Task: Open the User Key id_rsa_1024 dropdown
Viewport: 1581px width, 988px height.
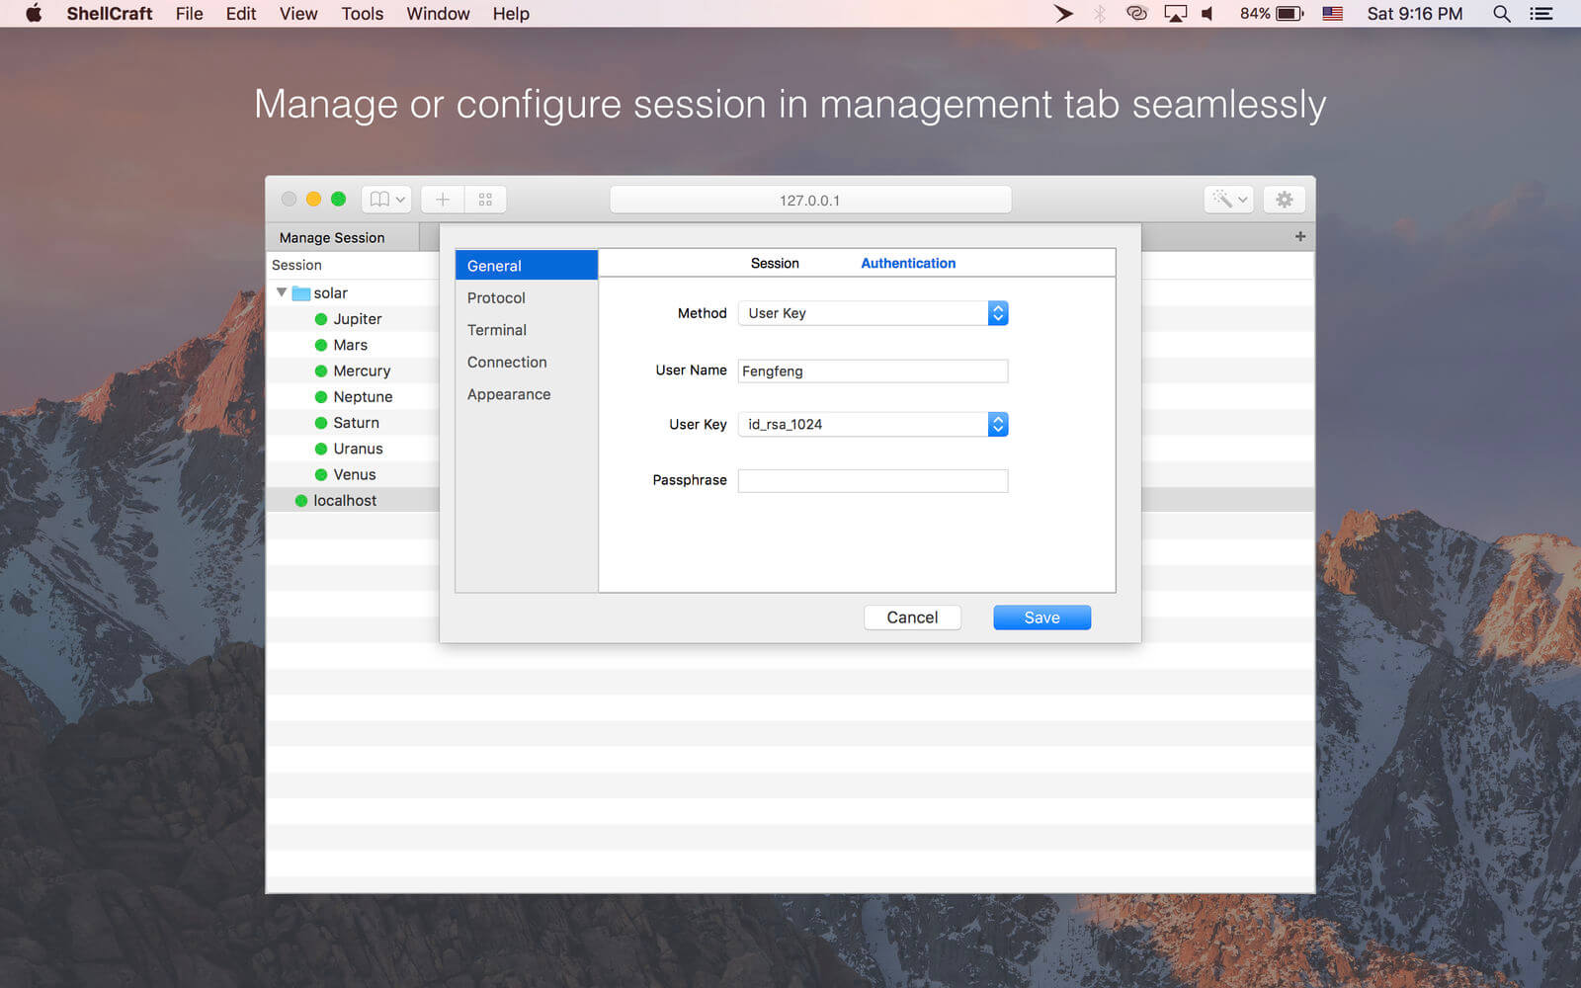Action: click(873, 424)
